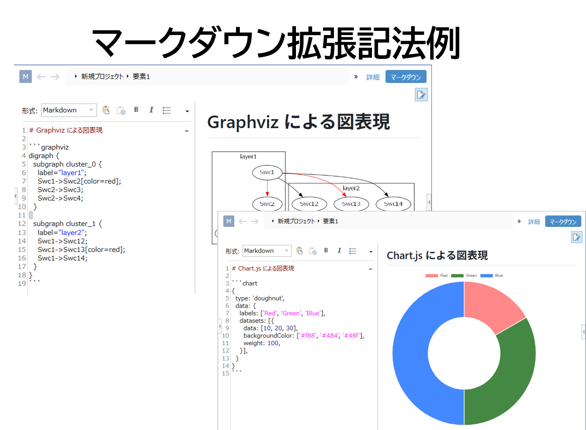Switch to the マークダウン tab in the Graphviz window
Screen dimensions: 586x430
tap(406, 77)
